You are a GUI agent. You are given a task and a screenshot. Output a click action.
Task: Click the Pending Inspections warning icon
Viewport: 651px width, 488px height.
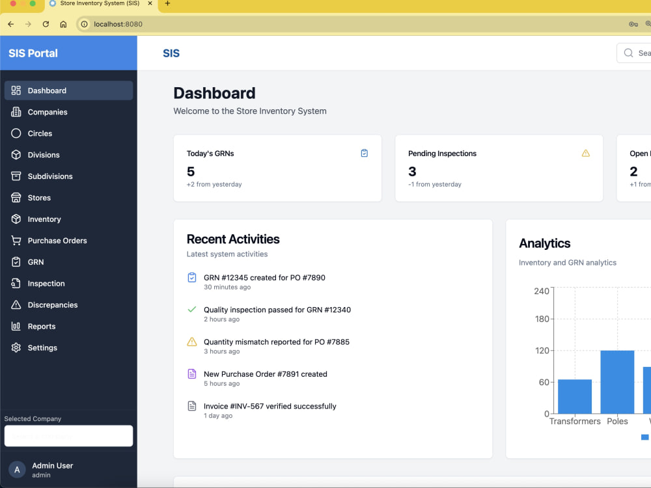click(x=586, y=153)
